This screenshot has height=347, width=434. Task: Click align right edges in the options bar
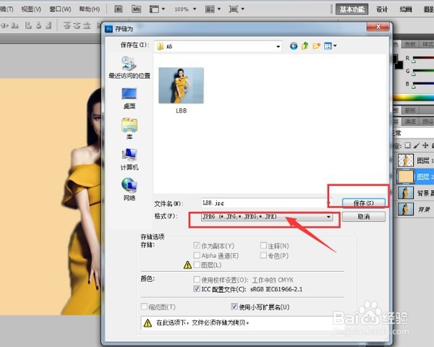[x=49, y=25]
